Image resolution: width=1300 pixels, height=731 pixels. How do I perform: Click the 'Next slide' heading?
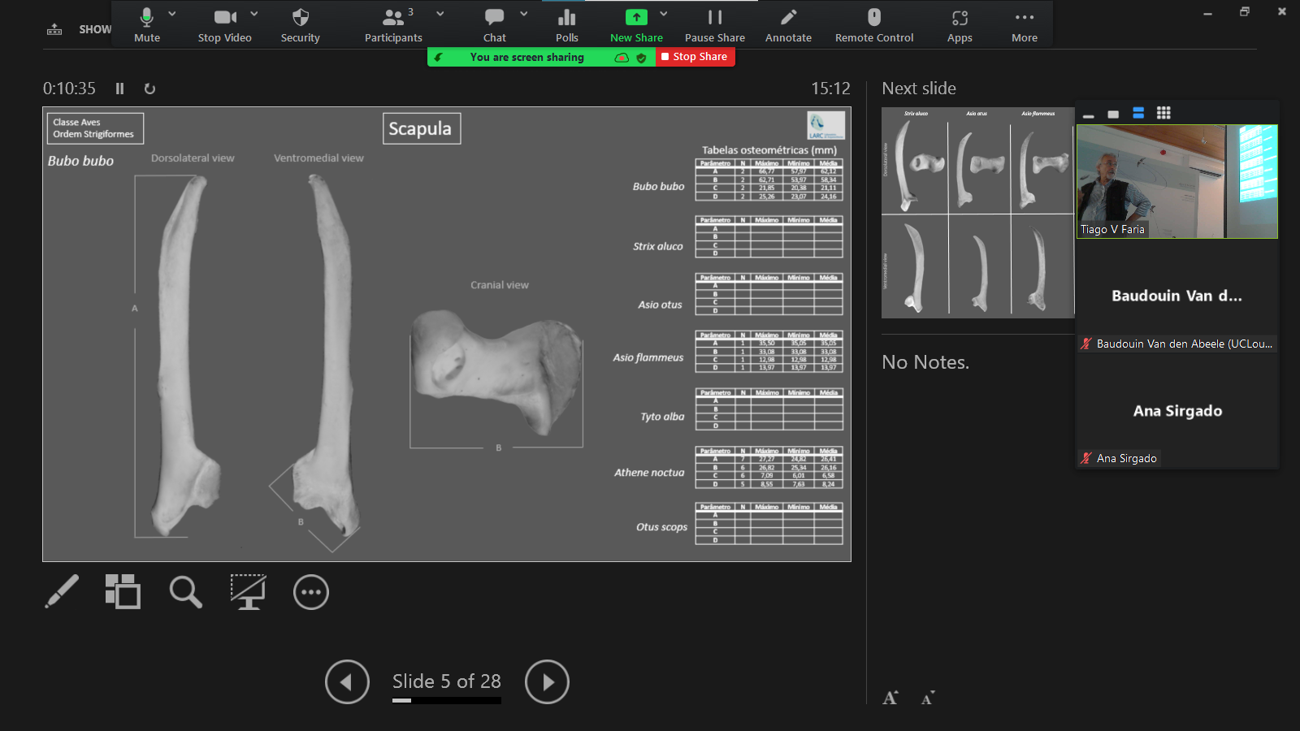pyautogui.click(x=919, y=89)
